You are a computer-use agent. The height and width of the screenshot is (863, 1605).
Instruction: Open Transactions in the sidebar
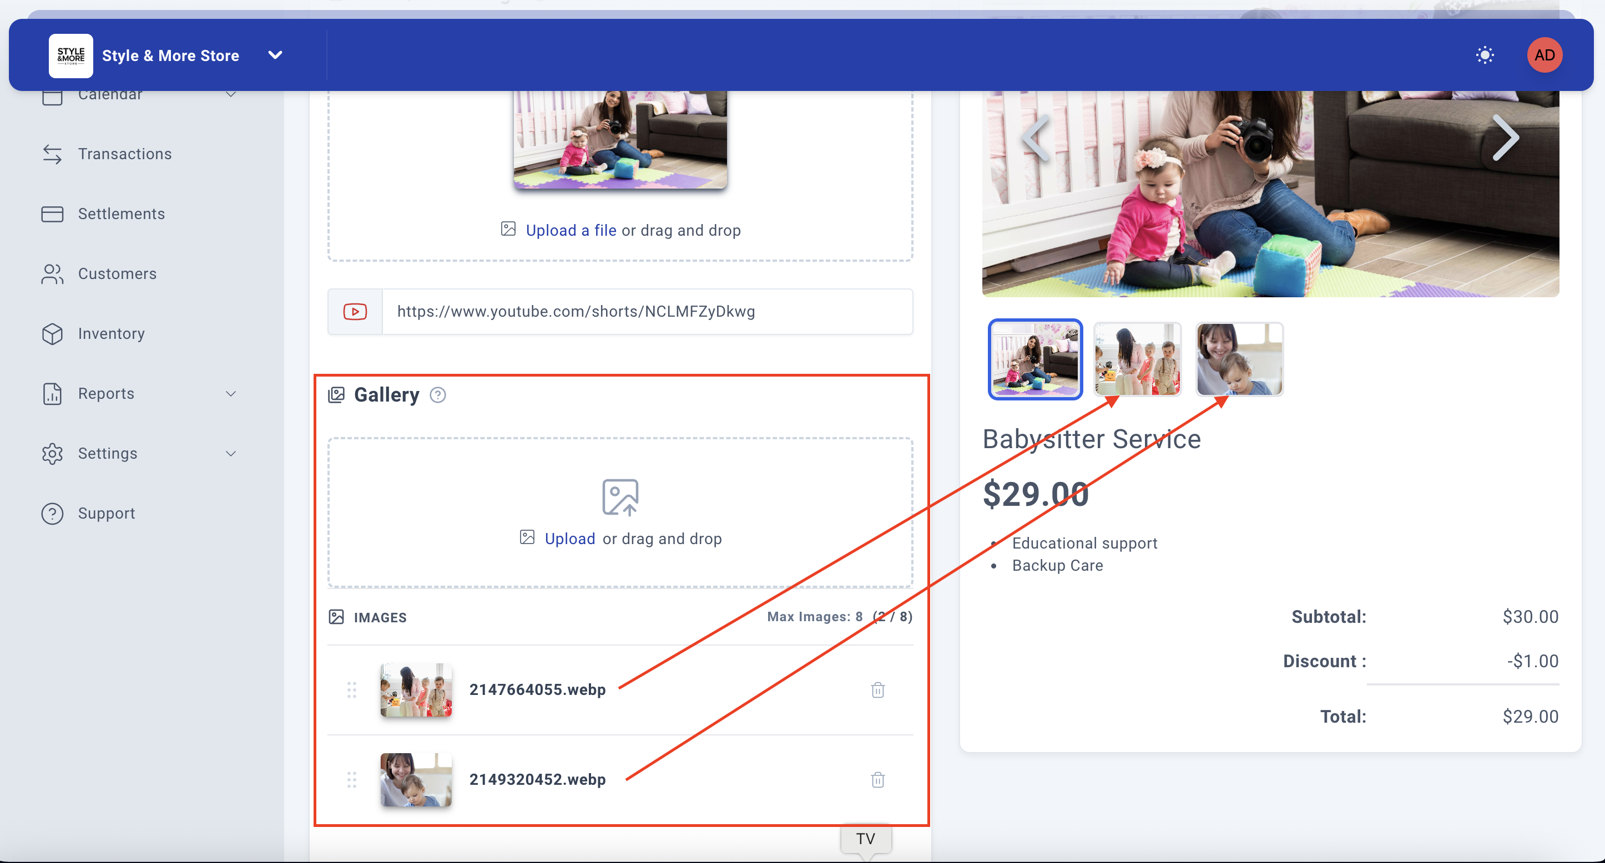coord(125,154)
